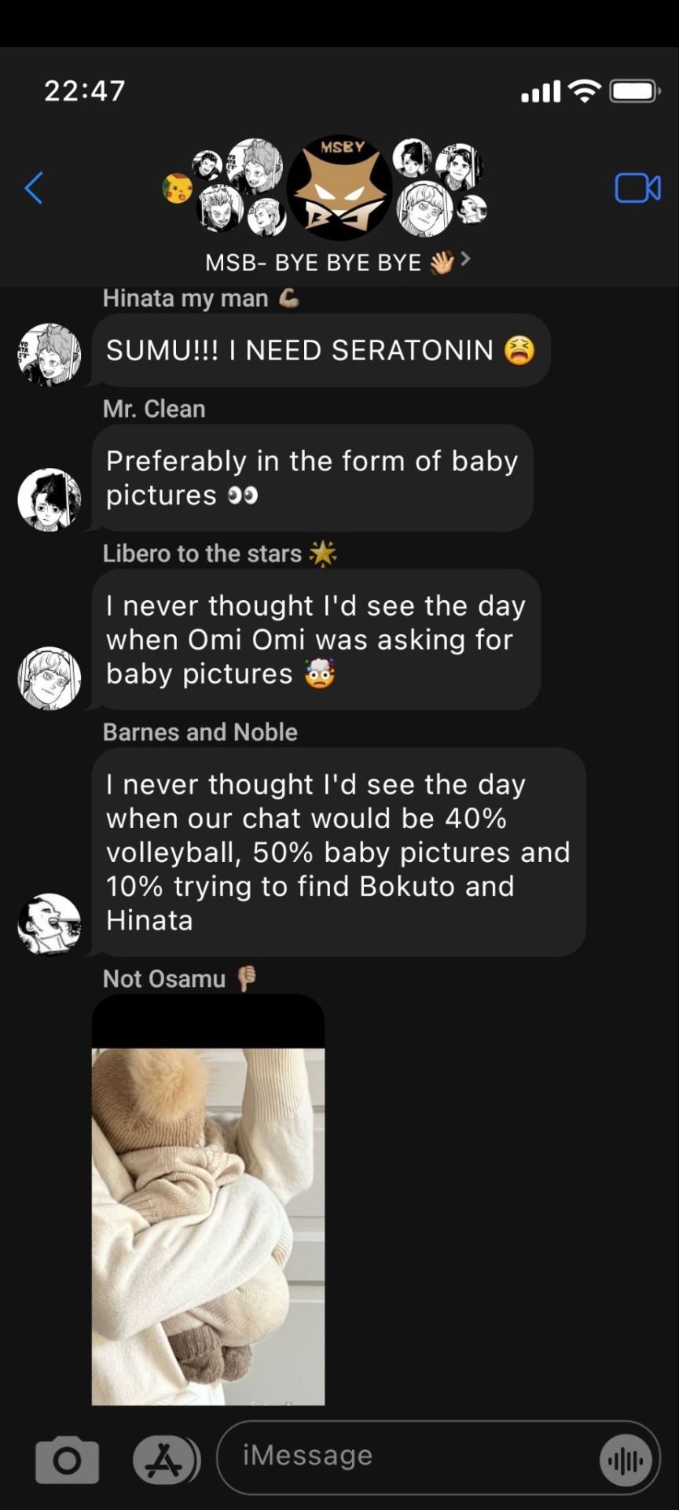Tap the baby pictures message bubble from Mr. Clean
This screenshot has width=679, height=1510.
(x=312, y=478)
